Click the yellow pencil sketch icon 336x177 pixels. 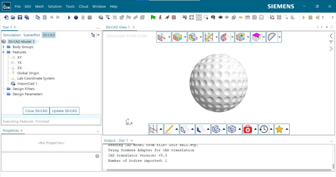tap(169, 129)
